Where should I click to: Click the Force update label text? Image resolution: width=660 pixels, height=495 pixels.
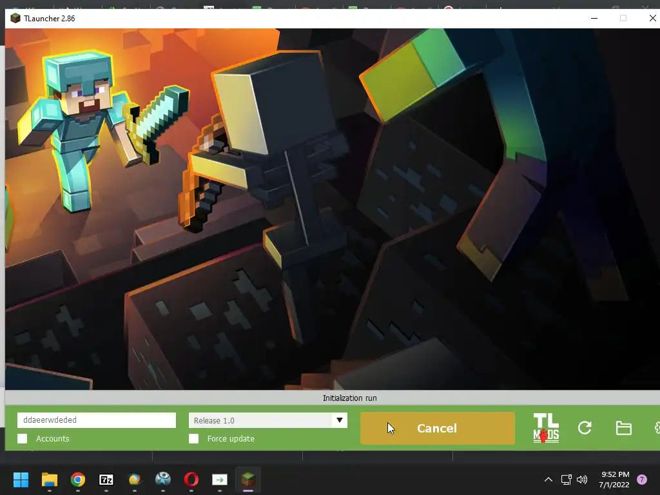pos(231,438)
